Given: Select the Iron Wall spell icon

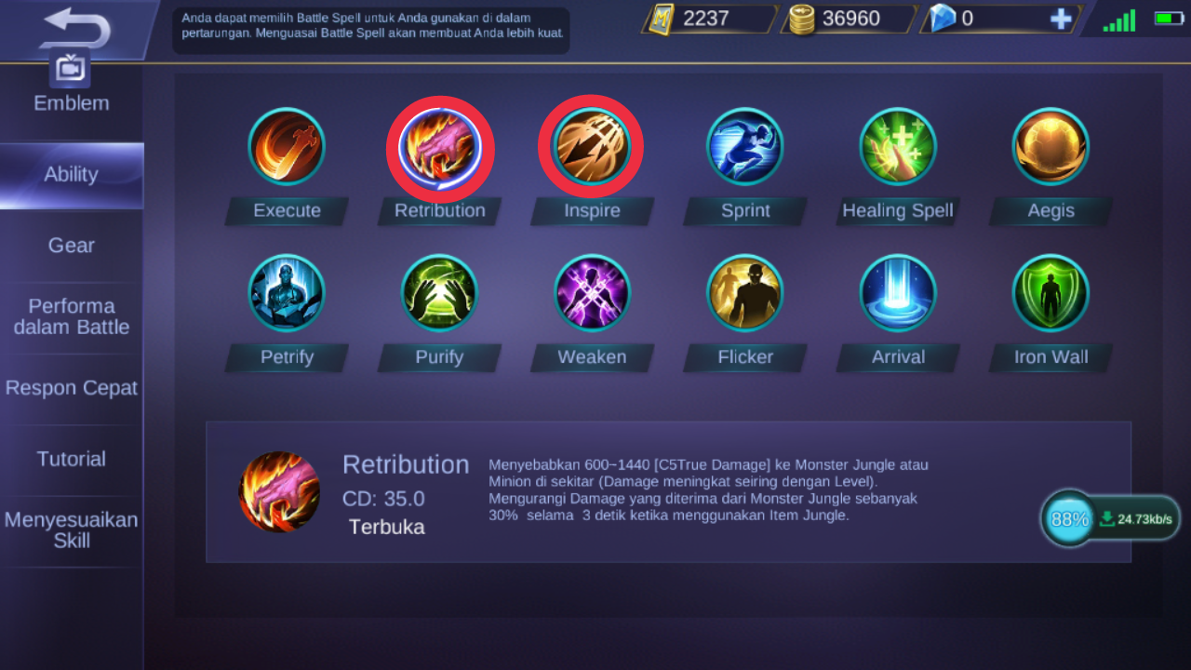Looking at the screenshot, I should [x=1050, y=293].
